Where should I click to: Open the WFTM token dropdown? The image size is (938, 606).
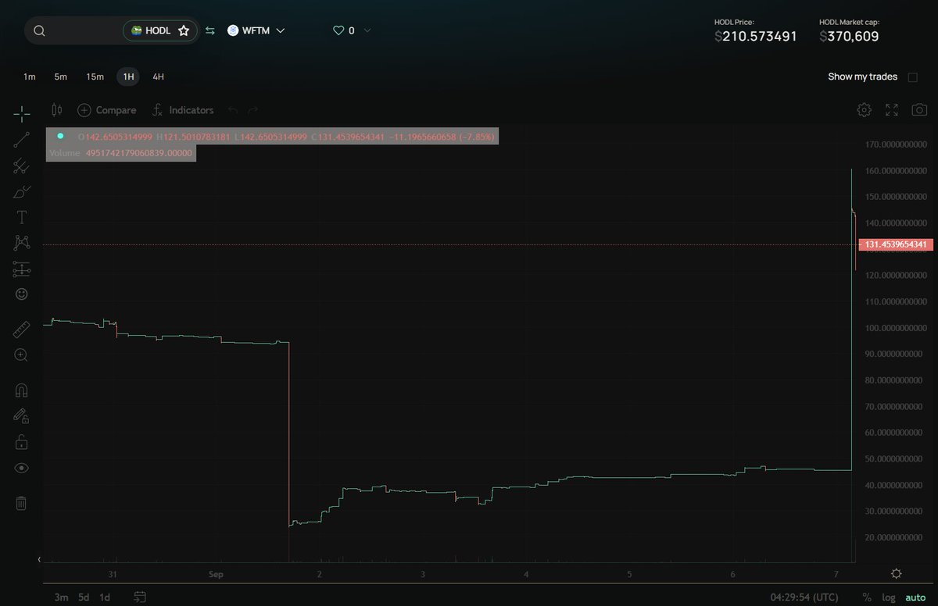pyautogui.click(x=256, y=30)
